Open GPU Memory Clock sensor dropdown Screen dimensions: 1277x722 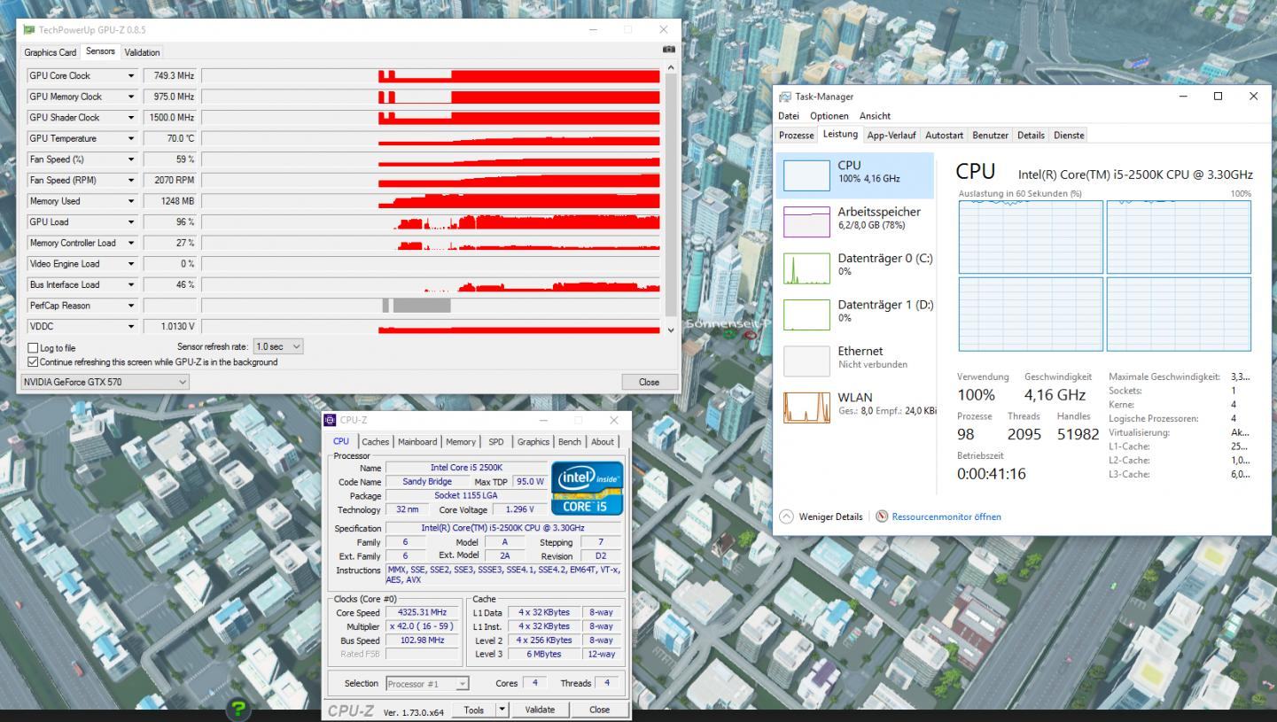coord(131,97)
